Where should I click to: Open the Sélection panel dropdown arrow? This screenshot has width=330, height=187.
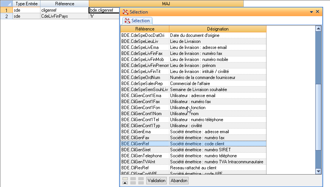point(311,12)
